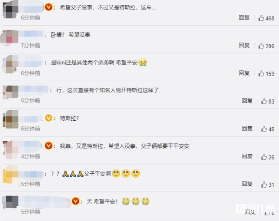This screenshot has height=221, width=279.
Task: Click V badge on '我靠，又是特斯拉' comment
Action: [48, 145]
